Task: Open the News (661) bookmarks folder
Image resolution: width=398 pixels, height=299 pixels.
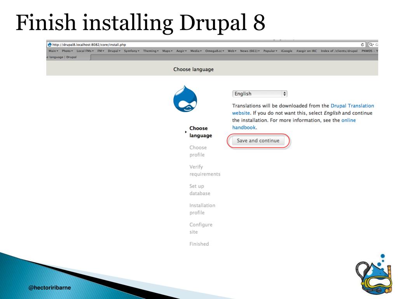Action: (x=250, y=51)
